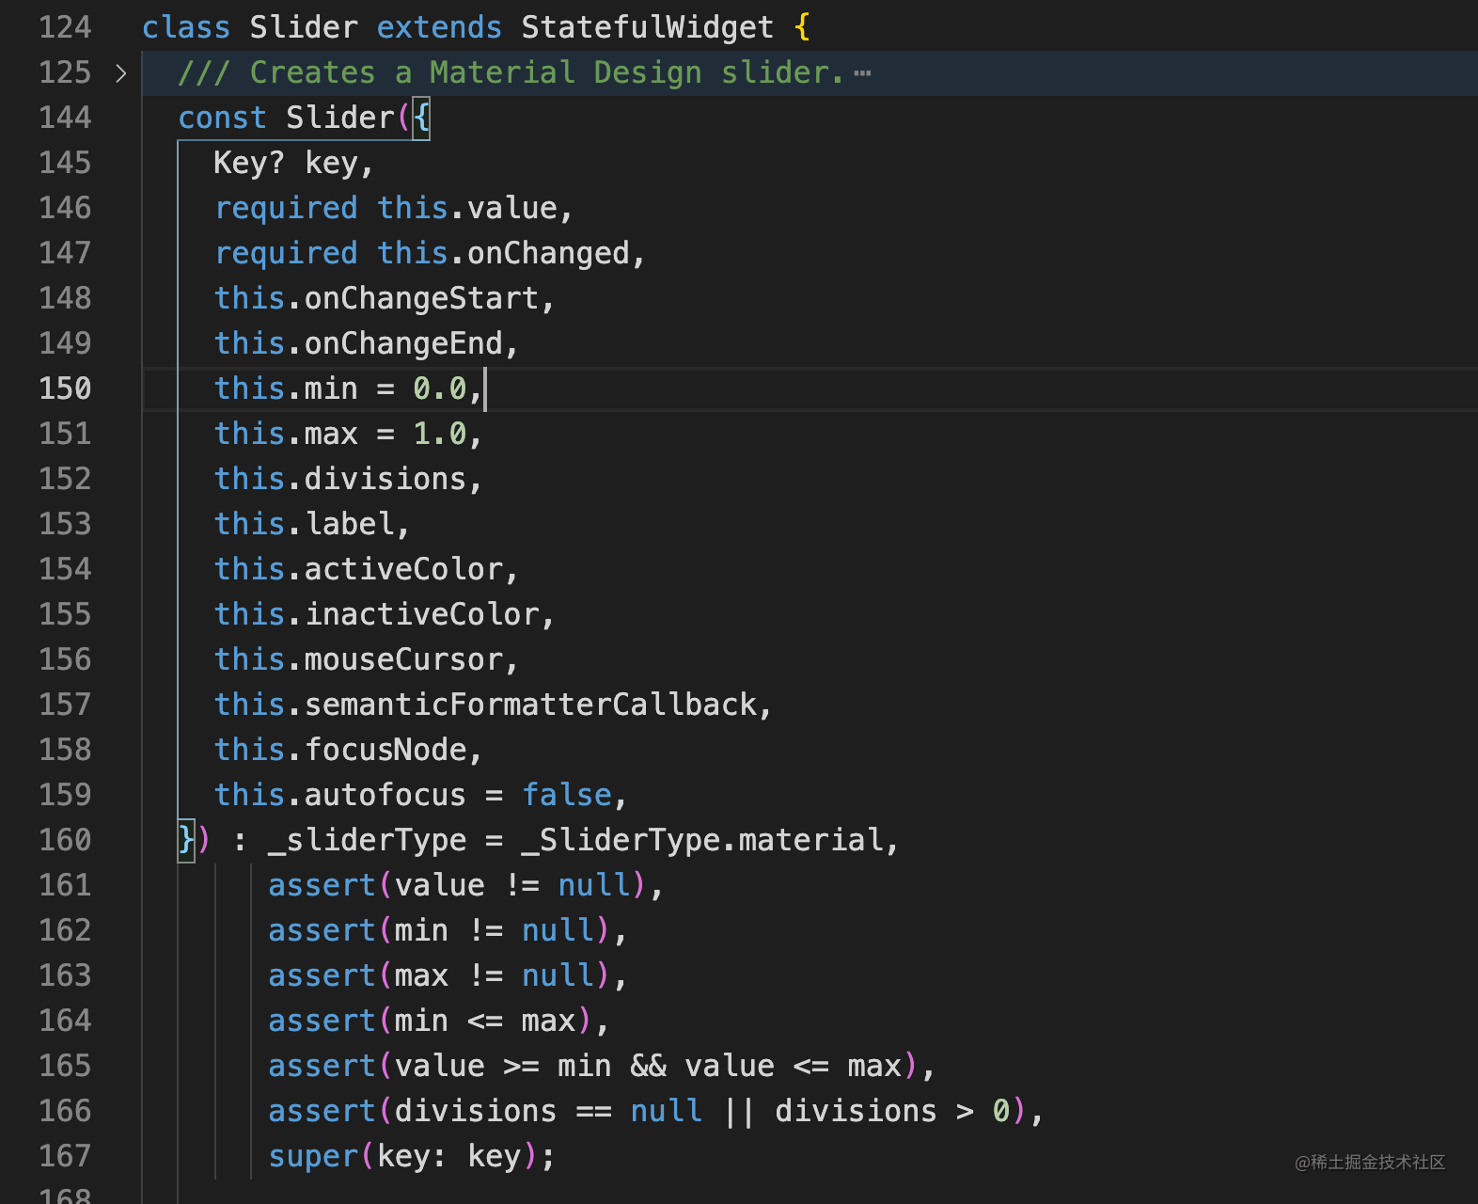Click 'false' default for autofocus
Viewport: 1478px width, 1204px height.
(x=566, y=795)
